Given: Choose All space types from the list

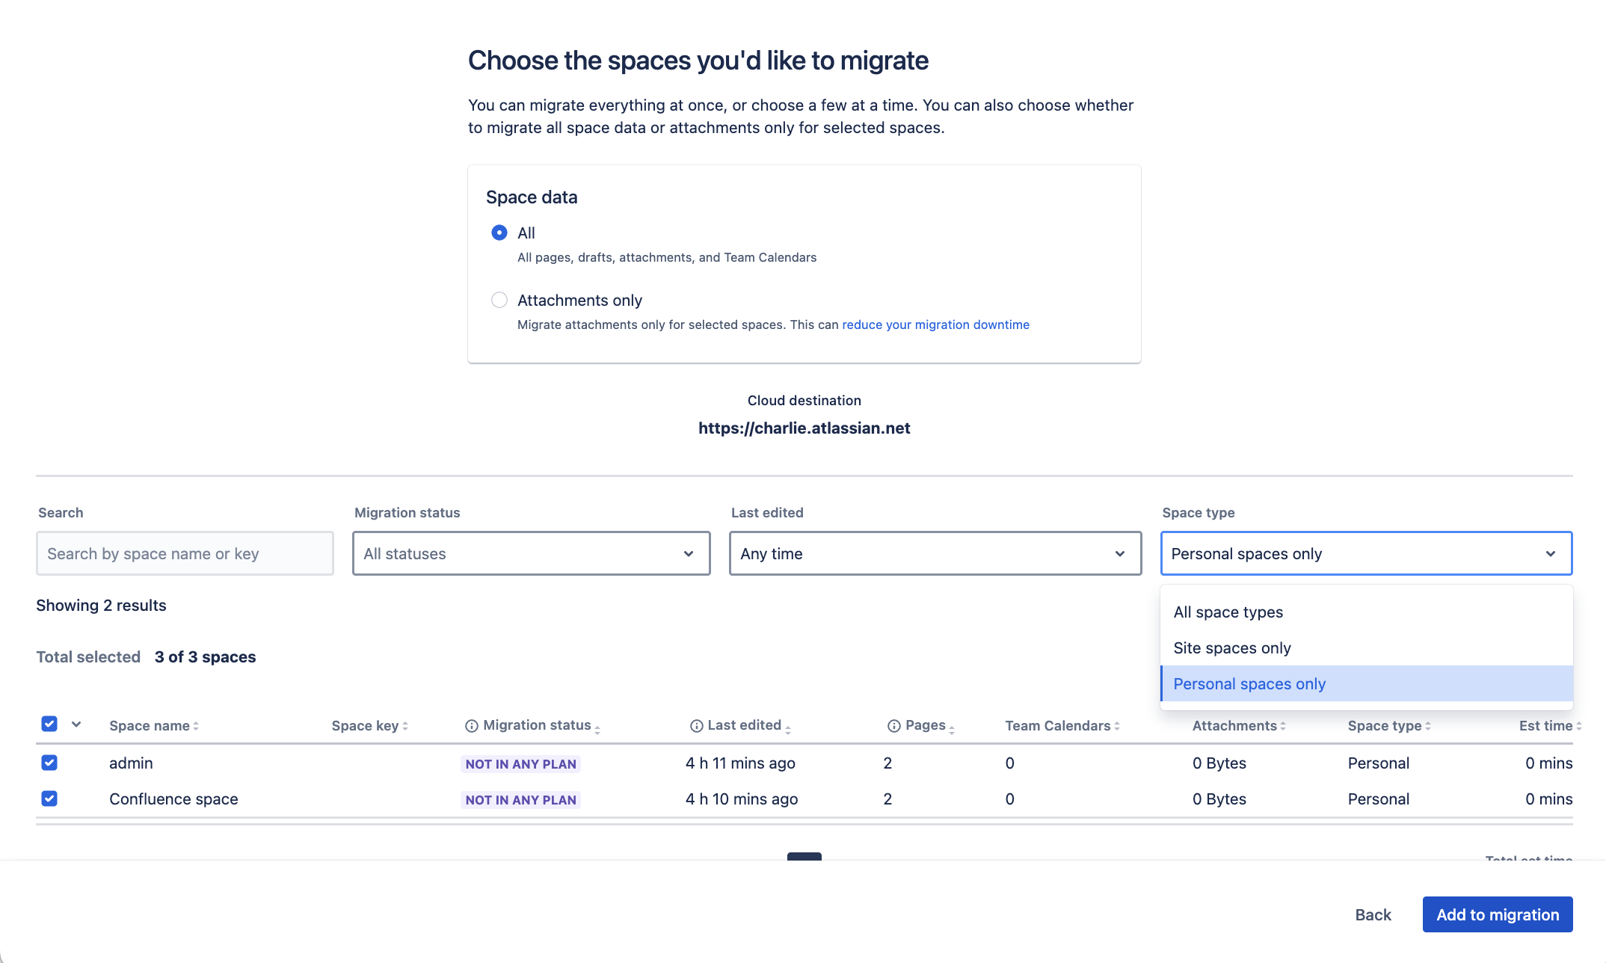Looking at the screenshot, I should [1228, 611].
